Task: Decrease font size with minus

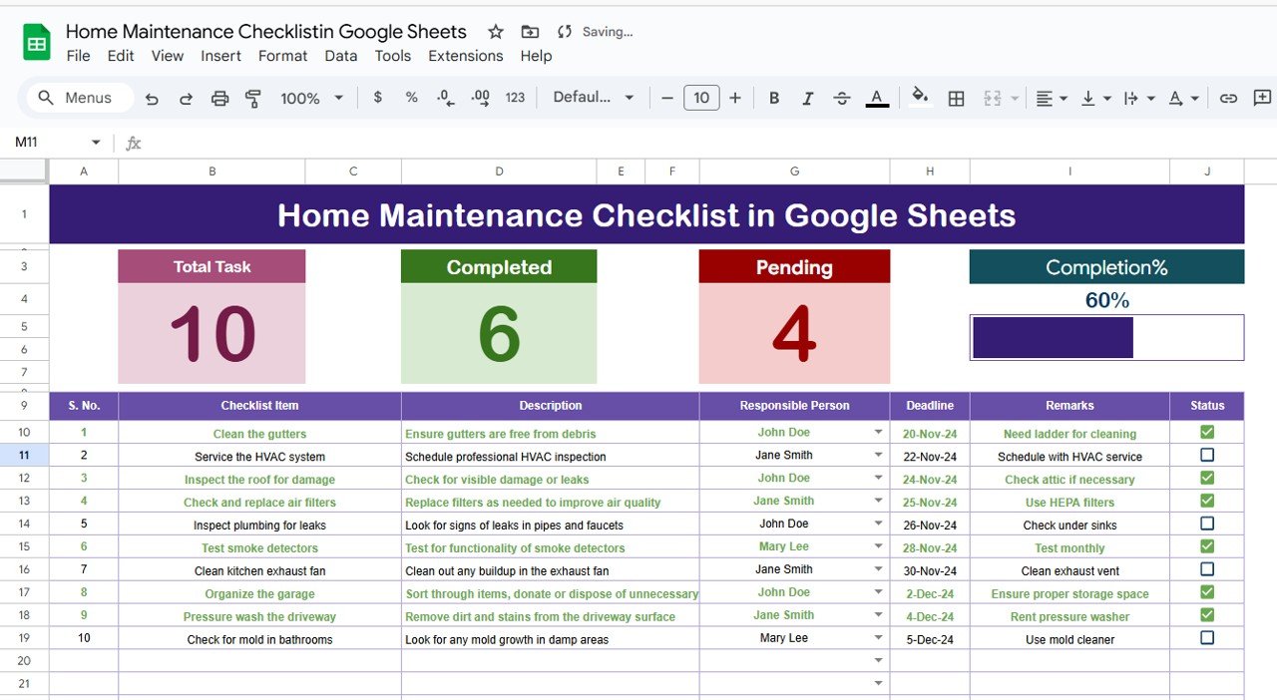Action: (x=667, y=98)
